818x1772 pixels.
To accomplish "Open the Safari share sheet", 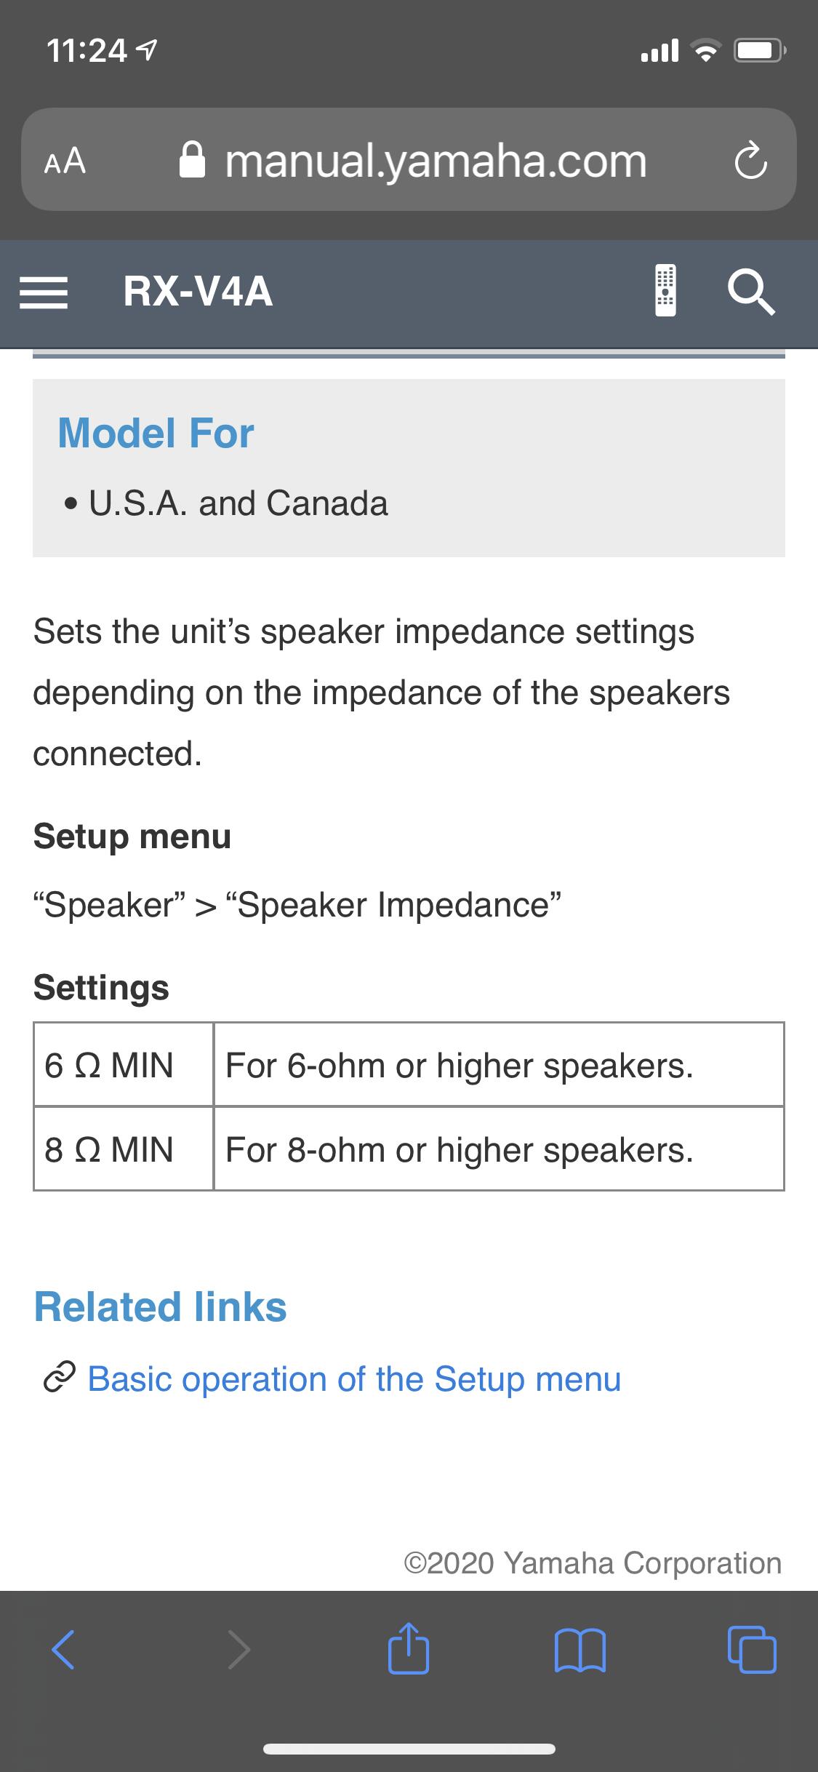I will click(409, 1648).
